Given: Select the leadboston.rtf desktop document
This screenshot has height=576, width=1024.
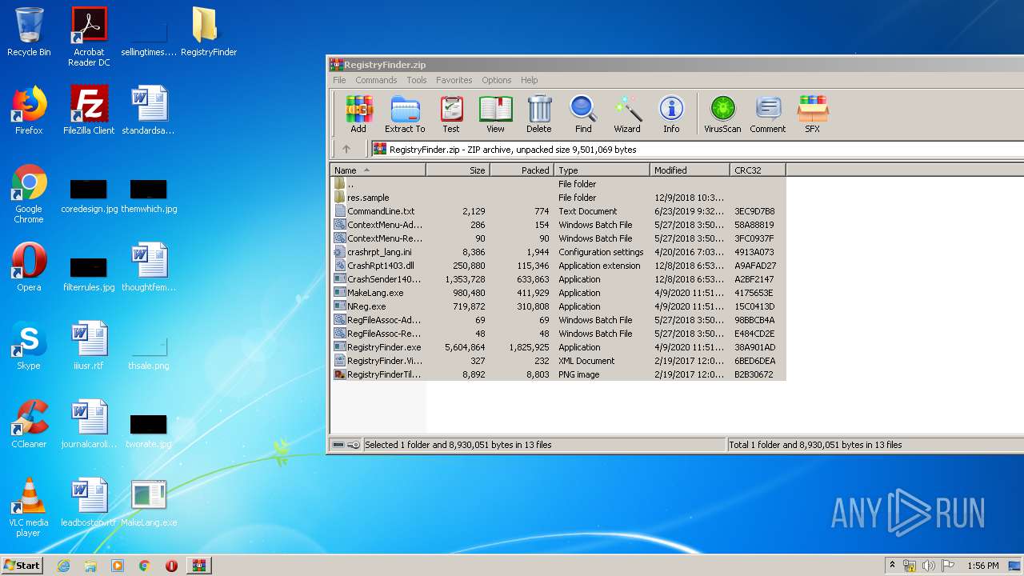Looking at the screenshot, I should coord(89,502).
